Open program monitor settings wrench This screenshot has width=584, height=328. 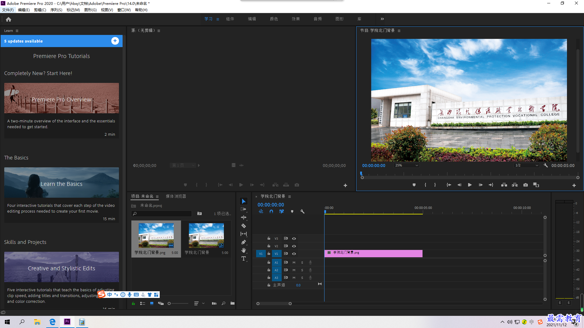[x=546, y=166]
